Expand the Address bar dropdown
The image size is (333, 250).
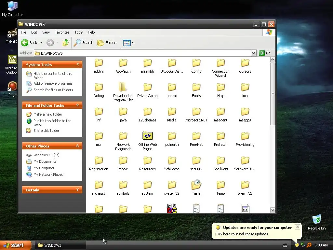tap(254, 53)
